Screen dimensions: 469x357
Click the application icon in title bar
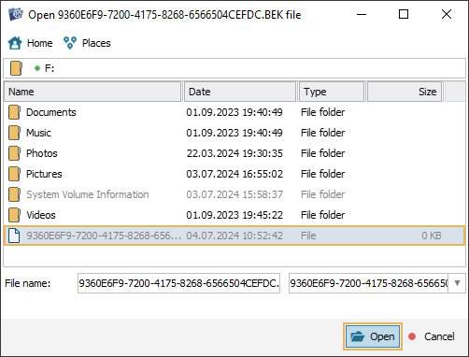pos(16,14)
